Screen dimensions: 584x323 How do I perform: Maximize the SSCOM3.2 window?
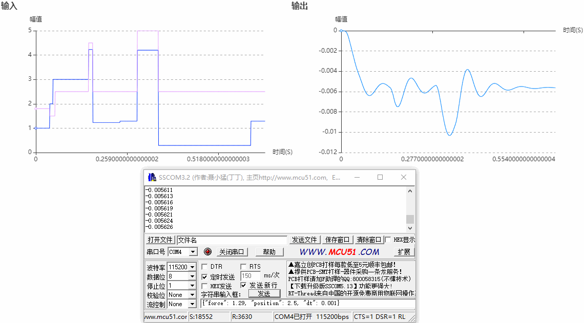380,177
